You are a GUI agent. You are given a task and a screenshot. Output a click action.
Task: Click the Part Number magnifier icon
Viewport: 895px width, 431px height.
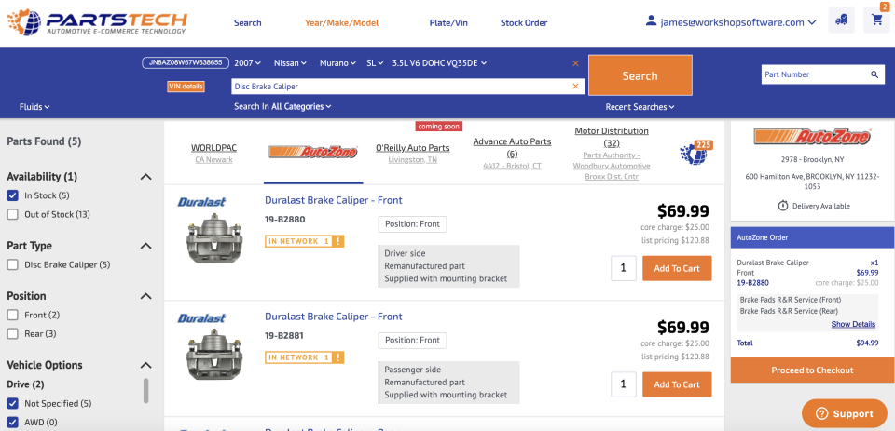[x=874, y=74]
